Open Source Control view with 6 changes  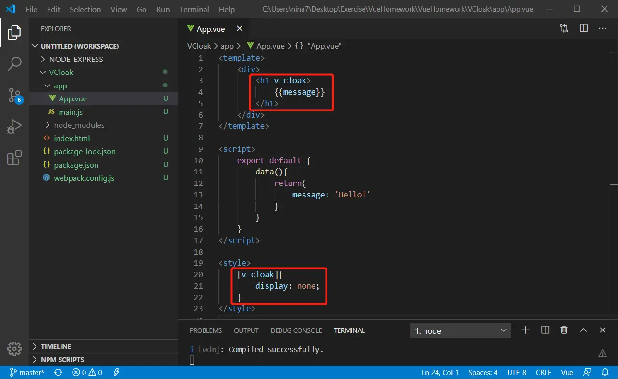click(x=14, y=95)
